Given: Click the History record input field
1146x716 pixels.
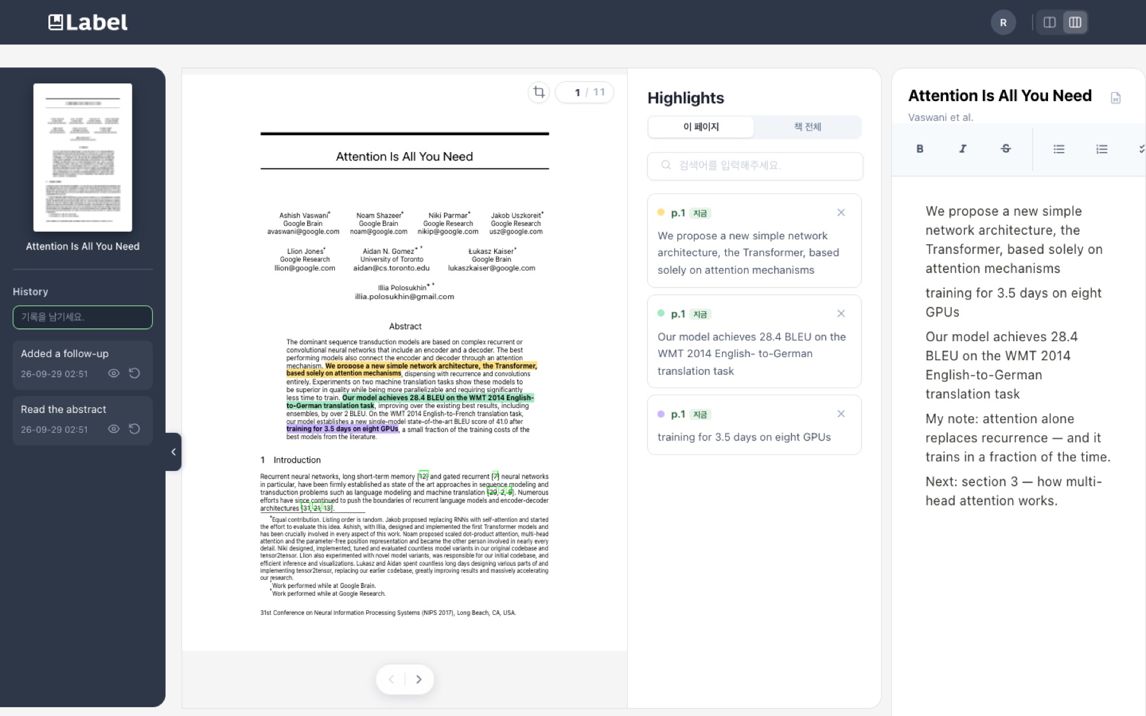Looking at the screenshot, I should [x=83, y=317].
